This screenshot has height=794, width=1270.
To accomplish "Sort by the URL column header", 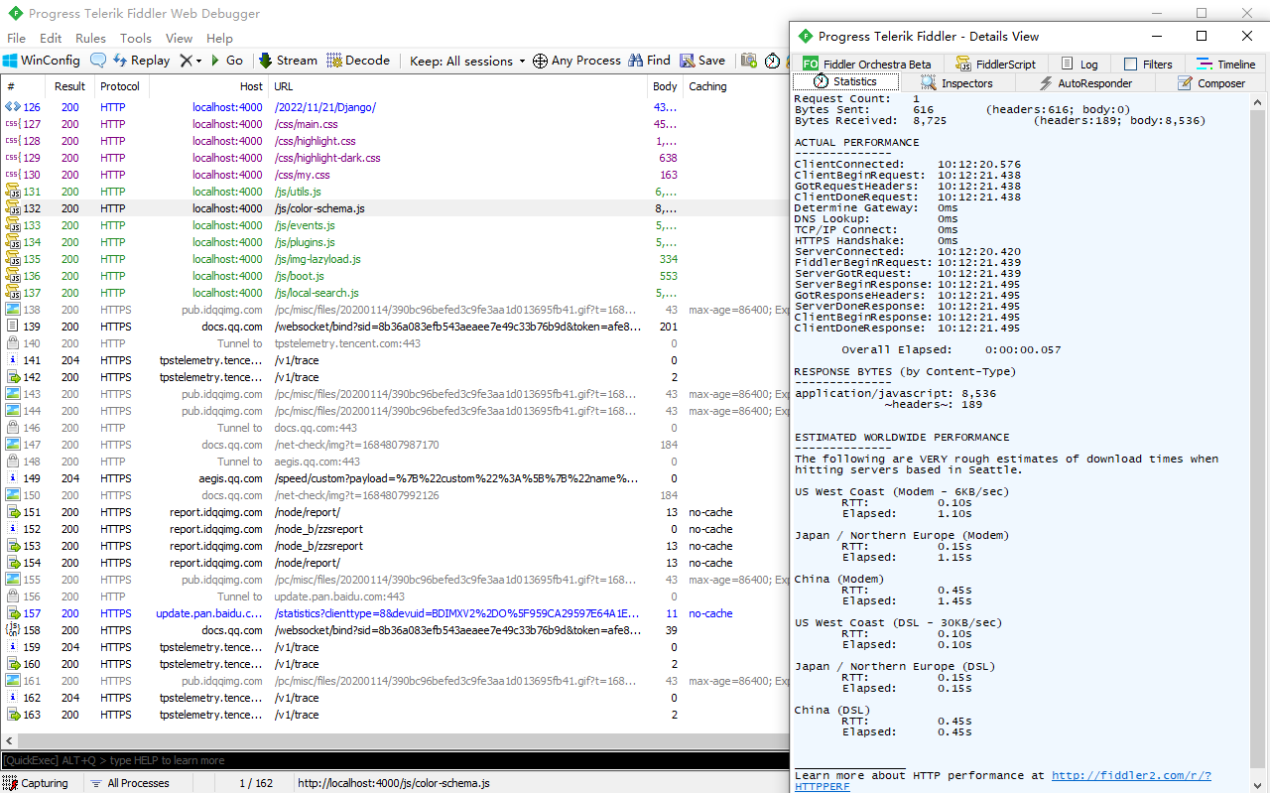I will coord(457,86).
